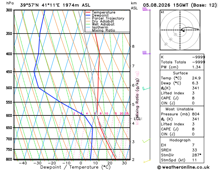Open the weatheronline.co.uk copyright text
The width and height of the screenshot is (220, 170).
pyautogui.click(x=183, y=167)
